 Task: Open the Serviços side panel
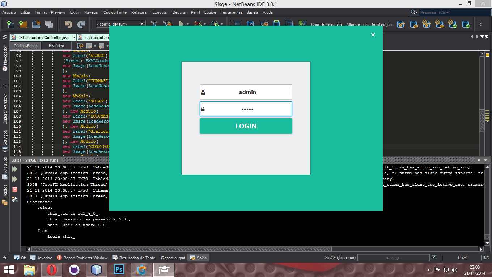point(5,141)
